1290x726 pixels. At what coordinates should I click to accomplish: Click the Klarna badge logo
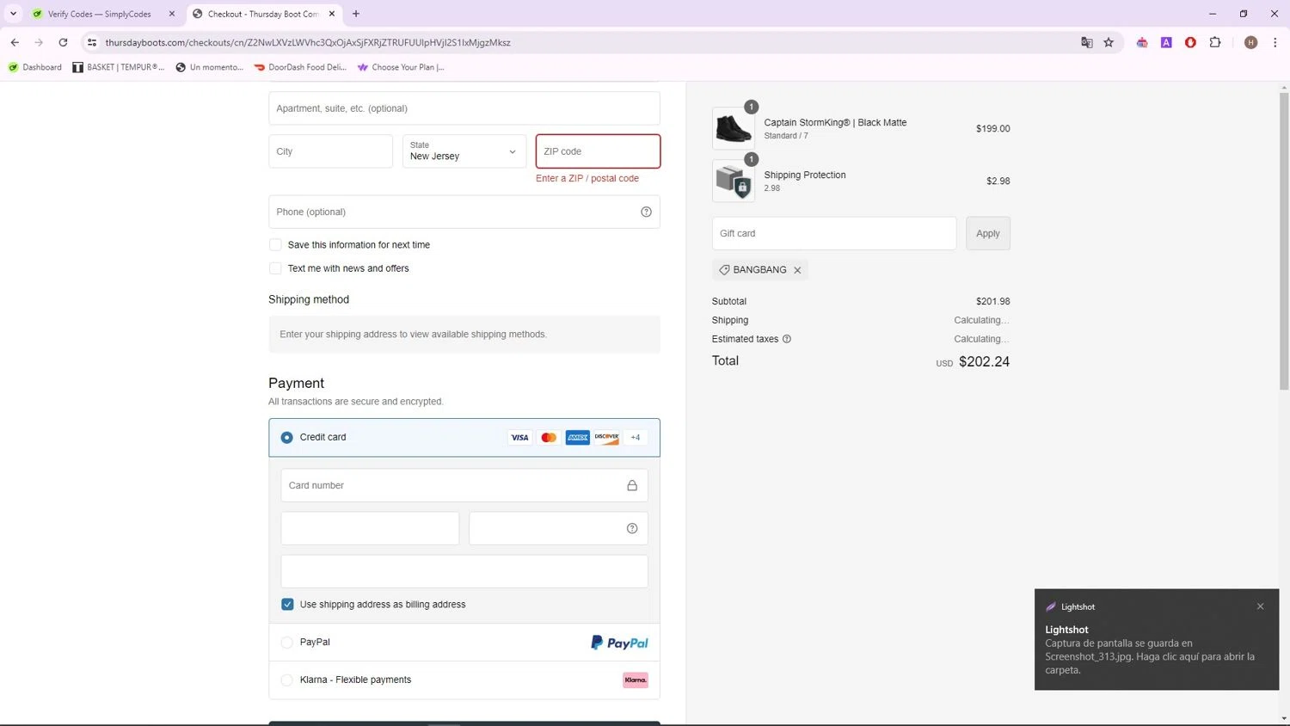(x=636, y=680)
